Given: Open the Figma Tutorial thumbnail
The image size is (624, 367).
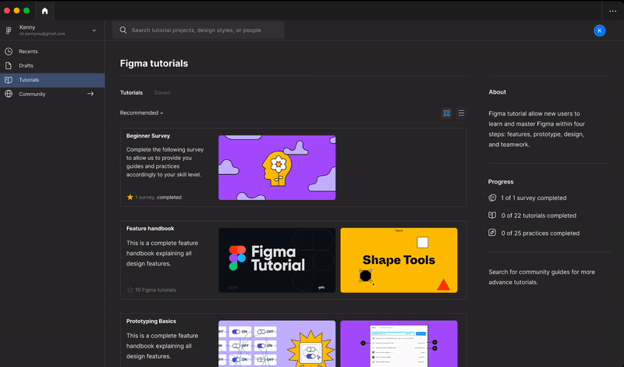Looking at the screenshot, I should pyautogui.click(x=277, y=260).
